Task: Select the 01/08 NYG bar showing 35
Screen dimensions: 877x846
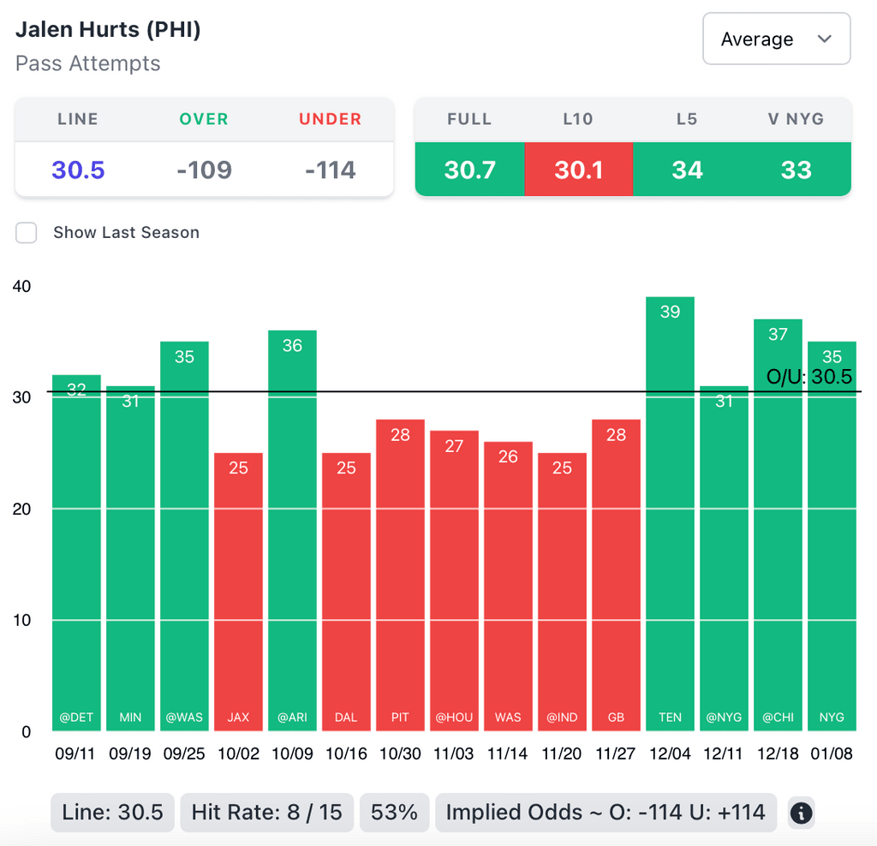Action: coord(832,535)
